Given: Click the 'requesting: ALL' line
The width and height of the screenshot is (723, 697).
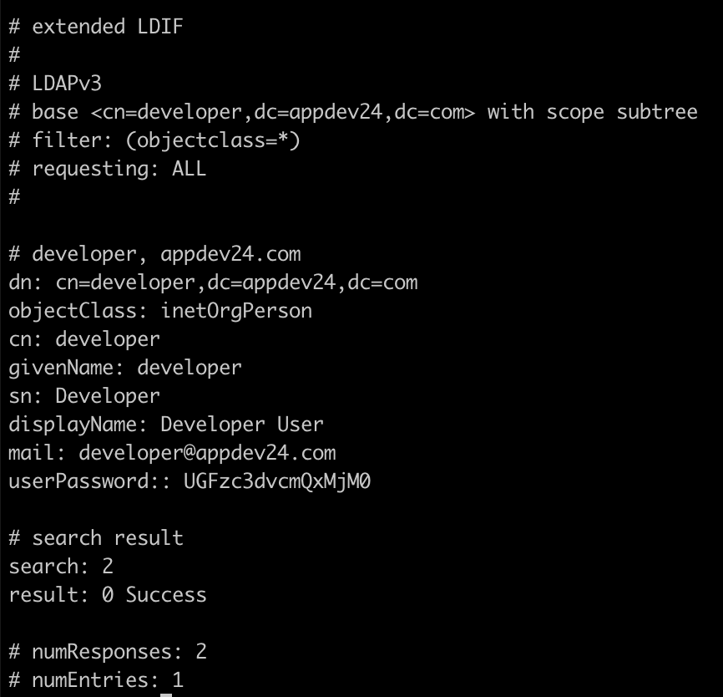Looking at the screenshot, I should tap(108, 169).
